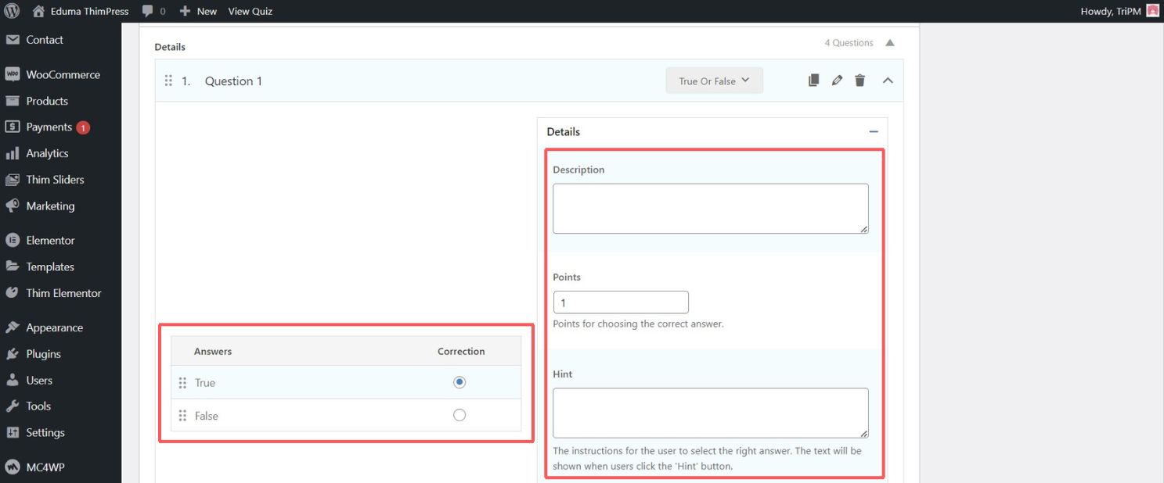Minimize the question Details box
Screen dimensions: 1164x483
click(x=874, y=132)
